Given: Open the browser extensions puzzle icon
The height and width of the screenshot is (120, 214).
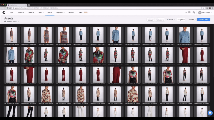Looking at the screenshot, I should click(207, 8).
